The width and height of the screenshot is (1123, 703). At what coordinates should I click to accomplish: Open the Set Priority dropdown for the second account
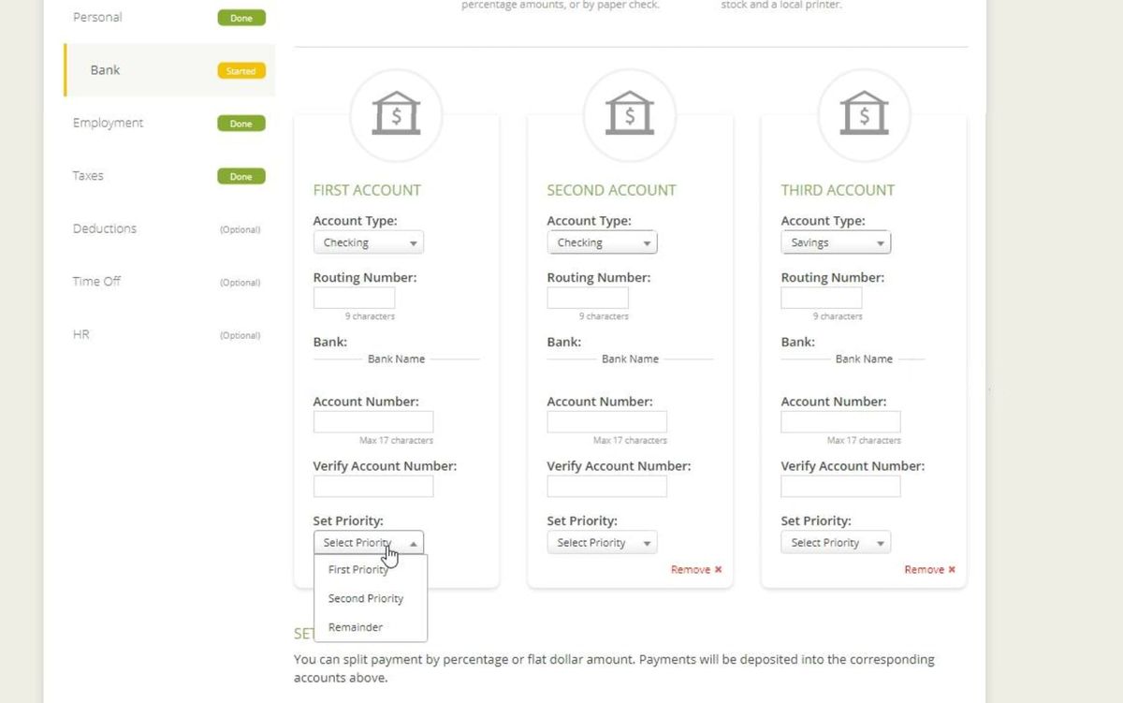[602, 542]
